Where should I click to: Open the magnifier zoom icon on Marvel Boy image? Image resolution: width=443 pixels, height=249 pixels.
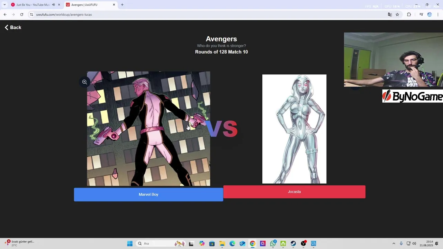pyautogui.click(x=84, y=82)
